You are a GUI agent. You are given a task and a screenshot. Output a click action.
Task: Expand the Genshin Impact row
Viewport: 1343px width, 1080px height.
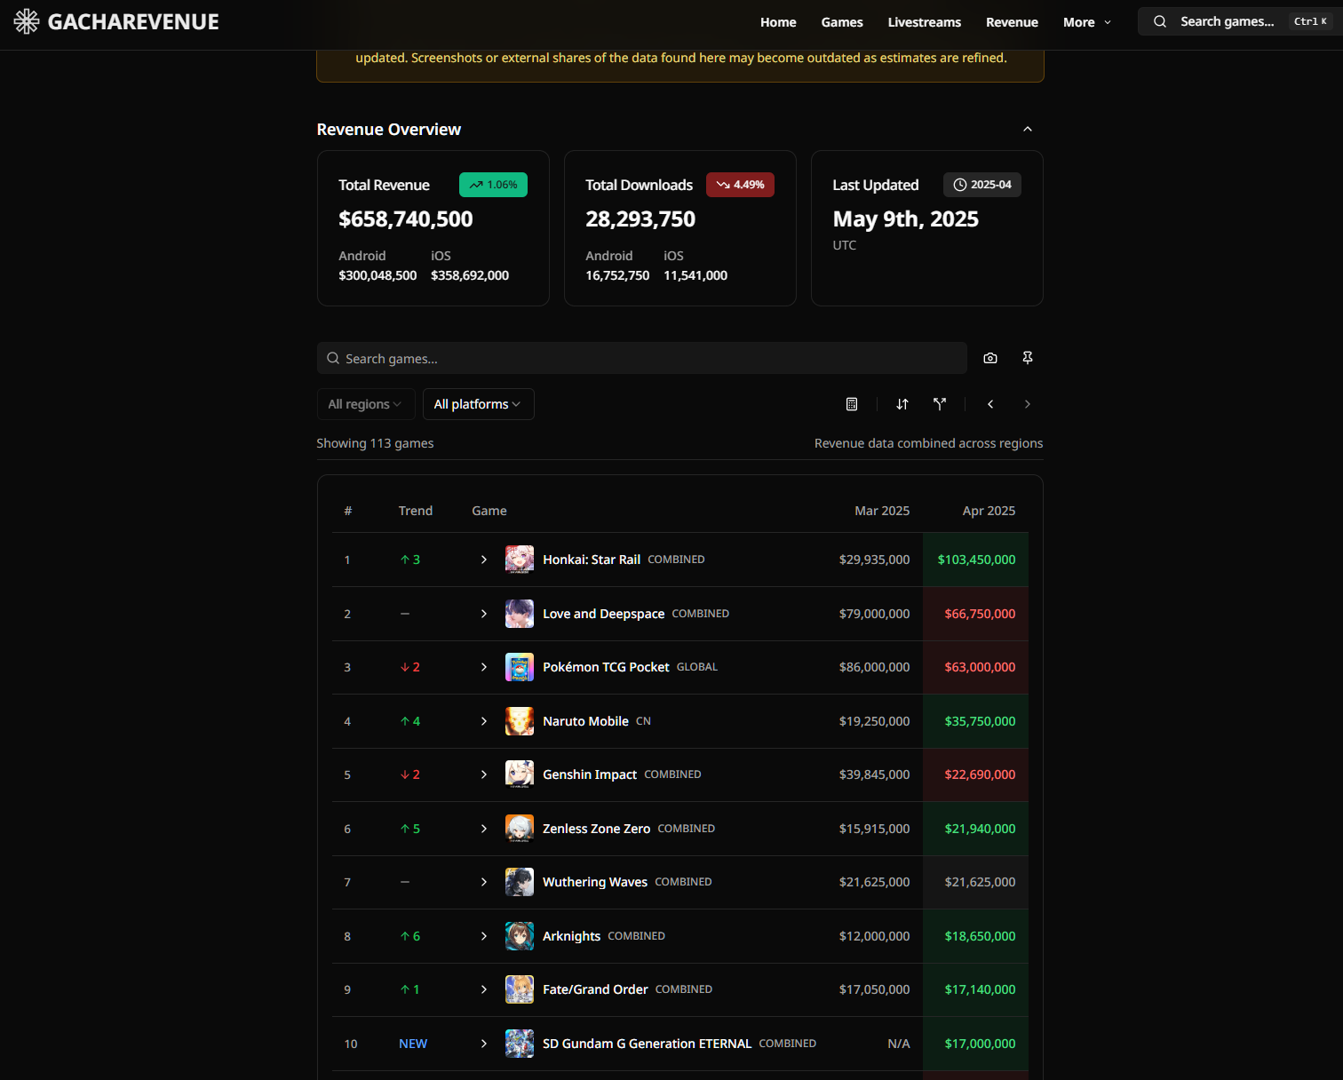click(x=484, y=774)
